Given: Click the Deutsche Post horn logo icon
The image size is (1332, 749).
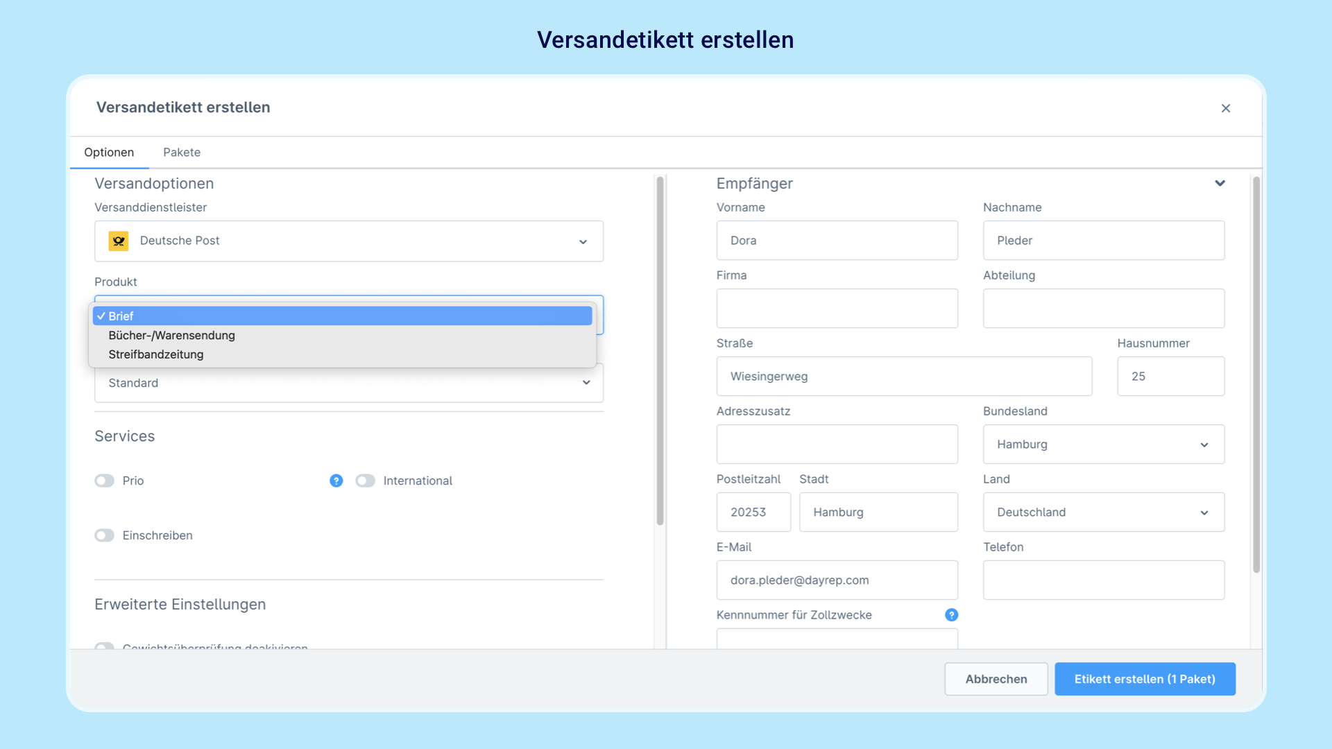Looking at the screenshot, I should click(119, 241).
